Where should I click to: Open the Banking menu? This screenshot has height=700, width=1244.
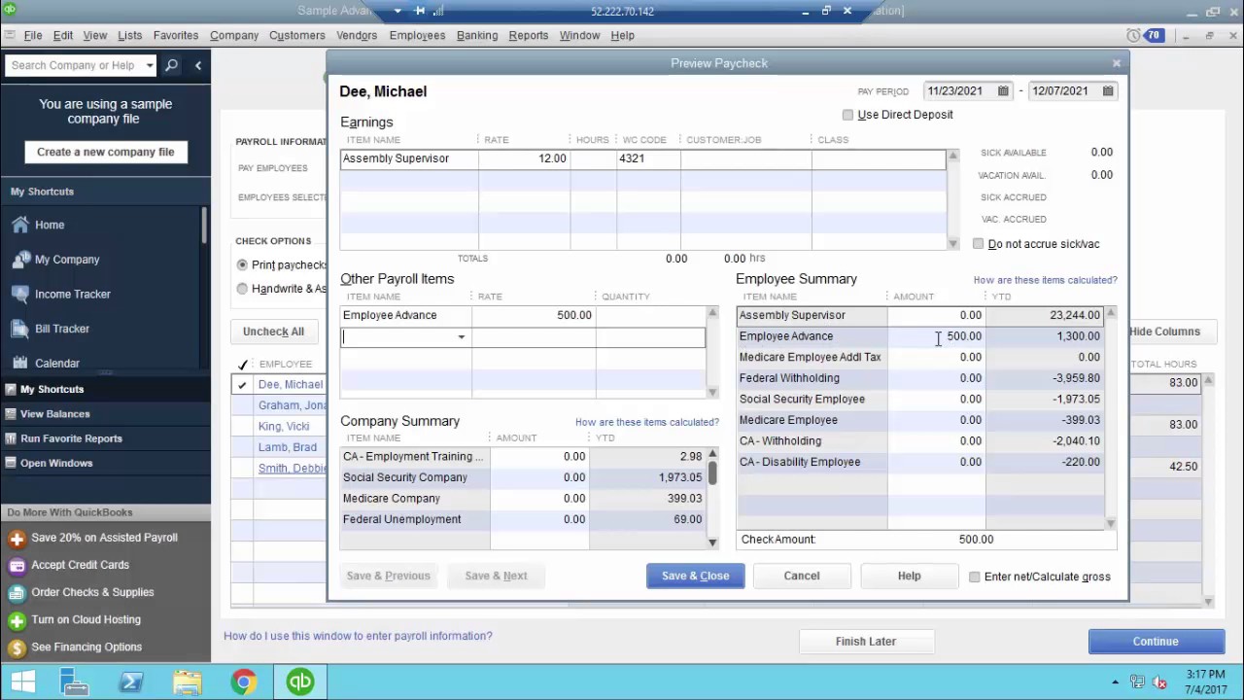pyautogui.click(x=477, y=35)
